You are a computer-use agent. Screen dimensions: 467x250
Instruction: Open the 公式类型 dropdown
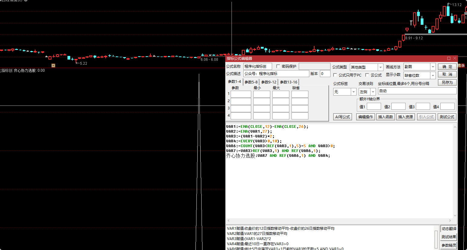coord(380,67)
